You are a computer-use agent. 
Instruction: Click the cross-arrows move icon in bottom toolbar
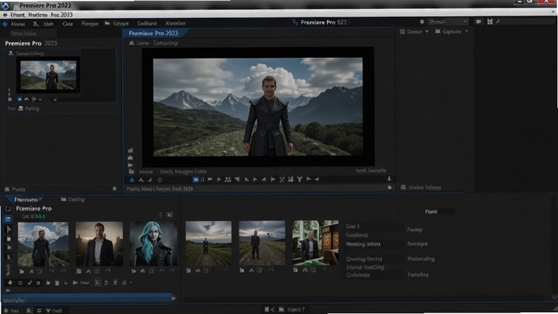click(x=10, y=283)
